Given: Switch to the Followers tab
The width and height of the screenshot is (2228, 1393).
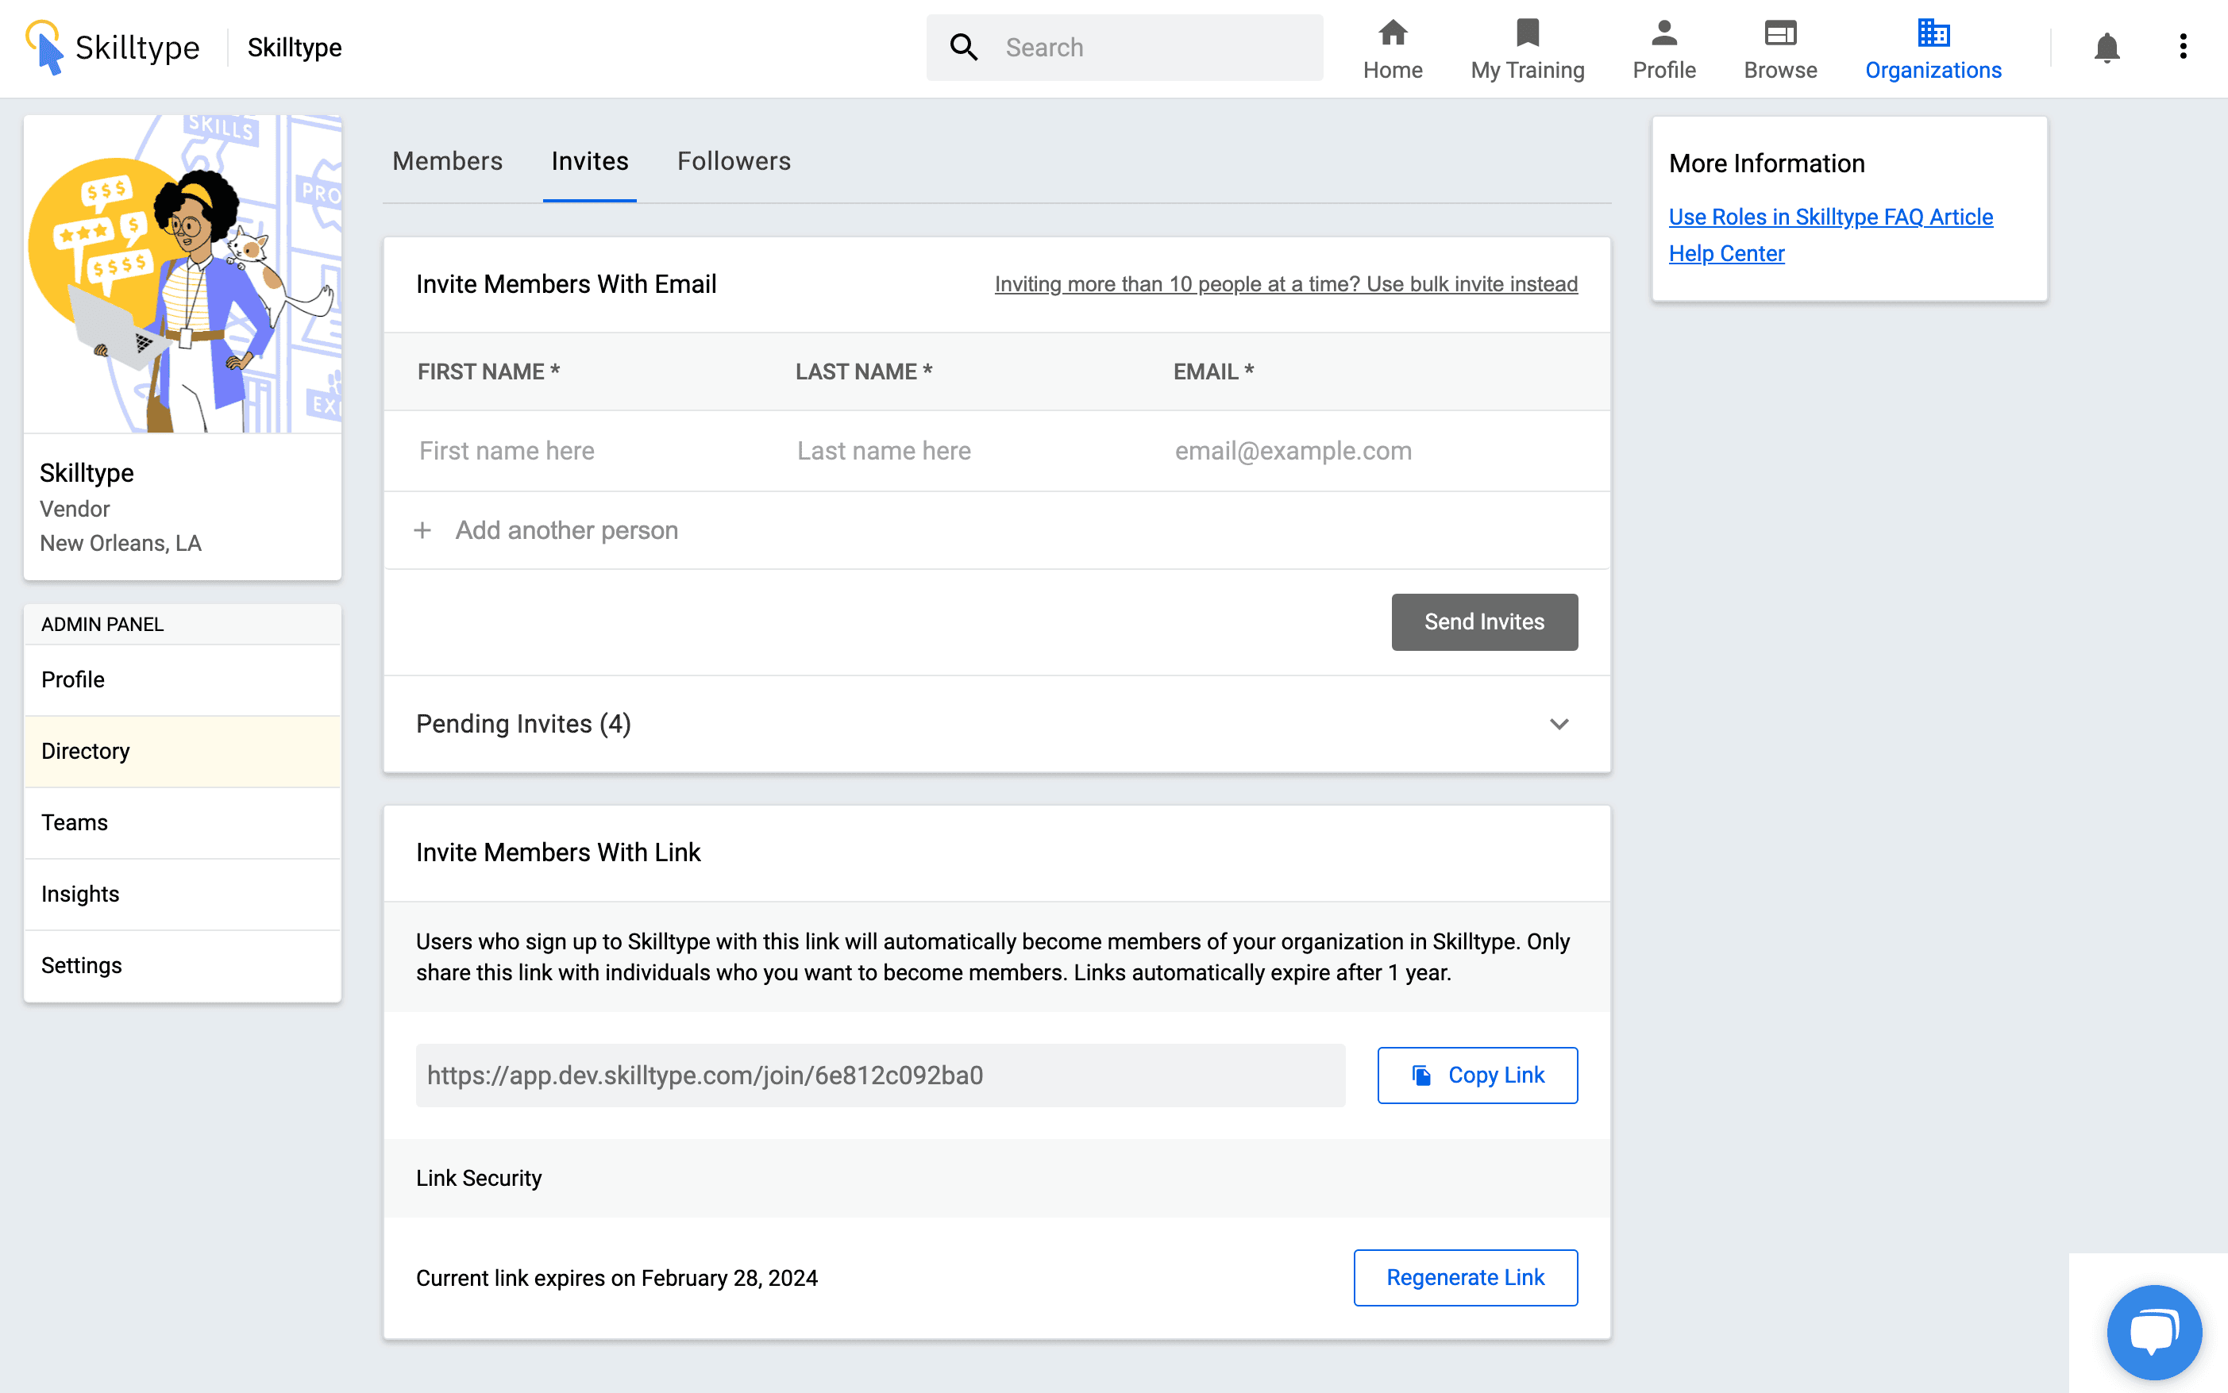Looking at the screenshot, I should [734, 161].
